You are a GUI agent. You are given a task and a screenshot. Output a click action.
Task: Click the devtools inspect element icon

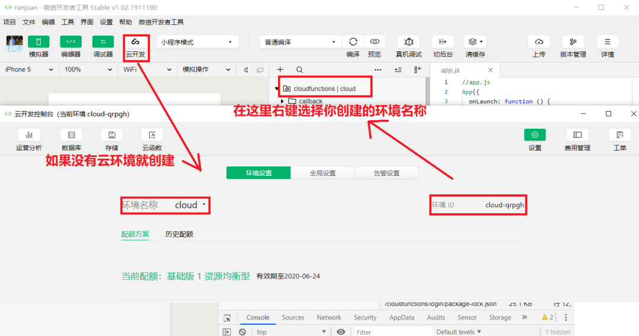coord(227,318)
